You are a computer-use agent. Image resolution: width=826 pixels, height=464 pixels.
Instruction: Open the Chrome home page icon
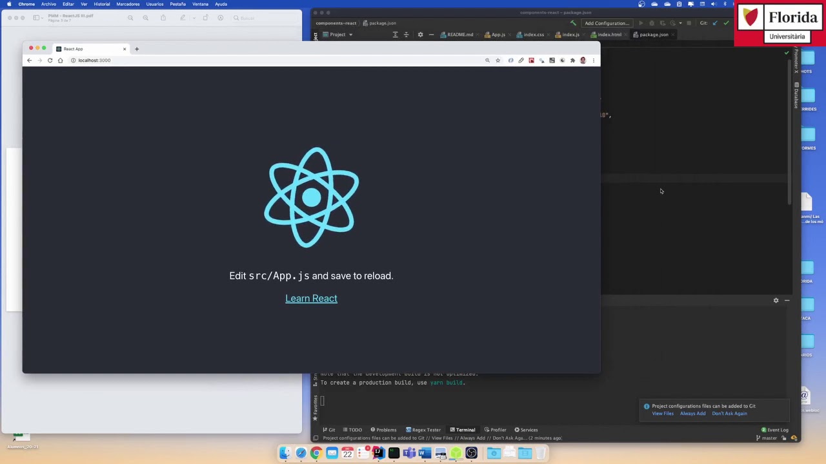[60, 60]
